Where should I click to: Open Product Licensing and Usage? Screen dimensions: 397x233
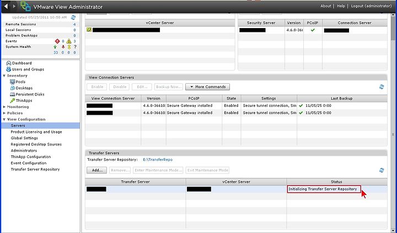point(36,132)
